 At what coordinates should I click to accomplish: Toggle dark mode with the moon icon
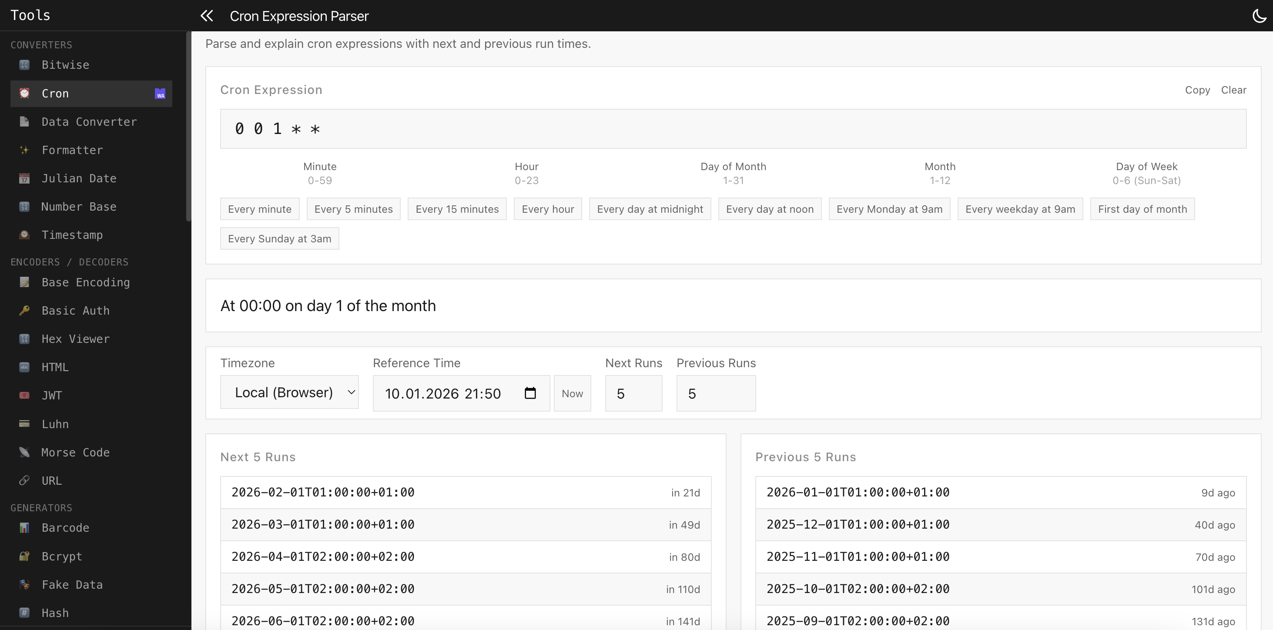1259,16
